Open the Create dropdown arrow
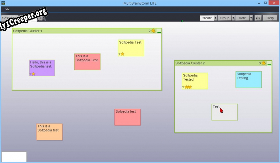The width and height of the screenshot is (280, 163). click(x=215, y=18)
